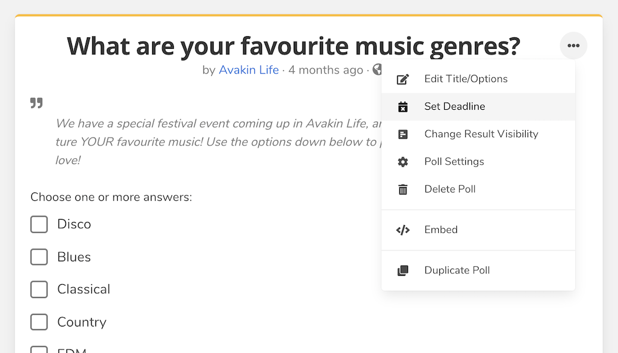The height and width of the screenshot is (353, 618).
Task: Click the embed code brackets icon
Action: tap(403, 230)
